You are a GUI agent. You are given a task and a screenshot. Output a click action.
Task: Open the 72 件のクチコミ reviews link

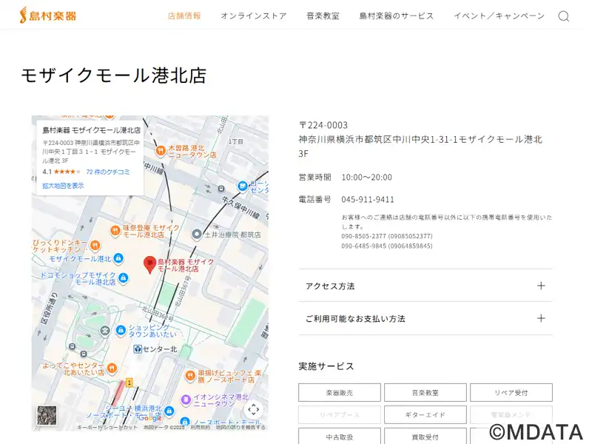(107, 172)
